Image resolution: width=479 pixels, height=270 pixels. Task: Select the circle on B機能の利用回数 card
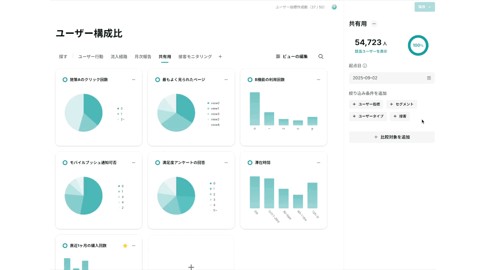(250, 79)
